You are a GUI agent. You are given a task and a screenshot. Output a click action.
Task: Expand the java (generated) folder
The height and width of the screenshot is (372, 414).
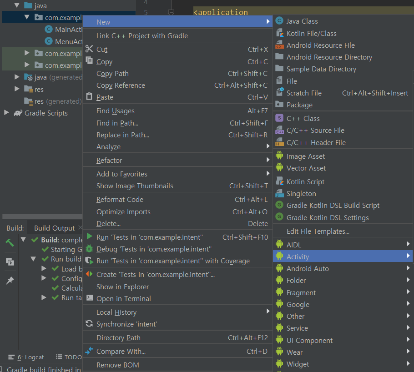(x=17, y=77)
